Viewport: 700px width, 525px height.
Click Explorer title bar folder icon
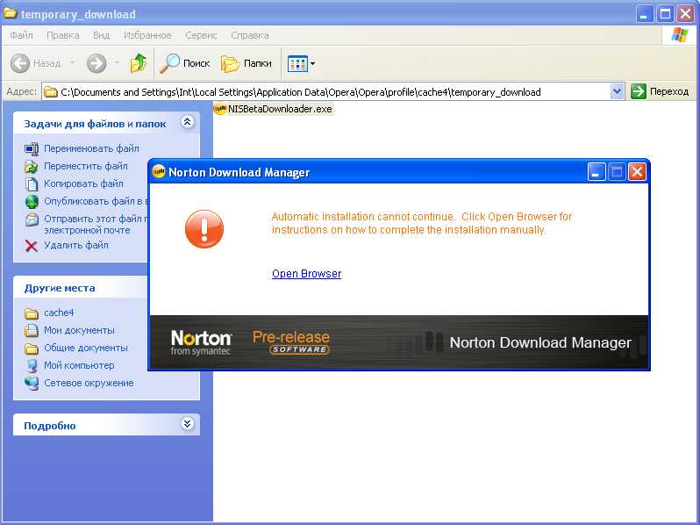(x=11, y=13)
